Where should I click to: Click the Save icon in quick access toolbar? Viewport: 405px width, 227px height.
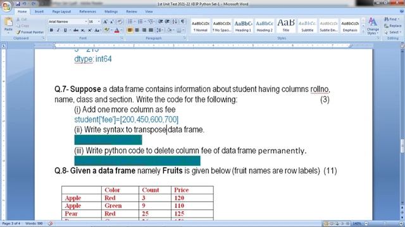coord(18,4)
